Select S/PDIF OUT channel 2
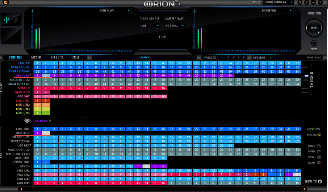The height and width of the screenshot is (192, 328). coord(46,162)
